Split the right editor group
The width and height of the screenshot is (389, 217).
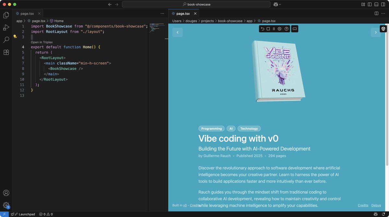pos(376,14)
